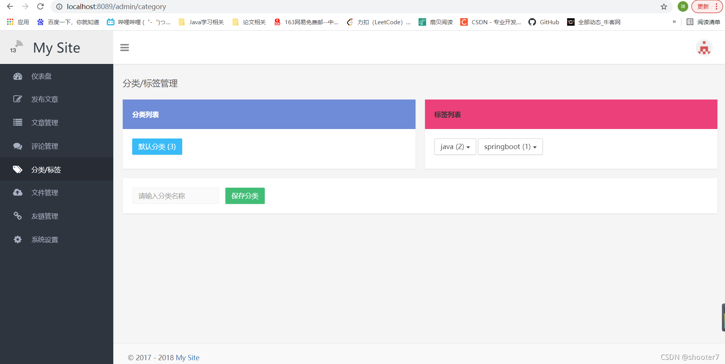Screen dimensions: 725x364
Task: Click the site info icon in address bar
Action: 59,7
